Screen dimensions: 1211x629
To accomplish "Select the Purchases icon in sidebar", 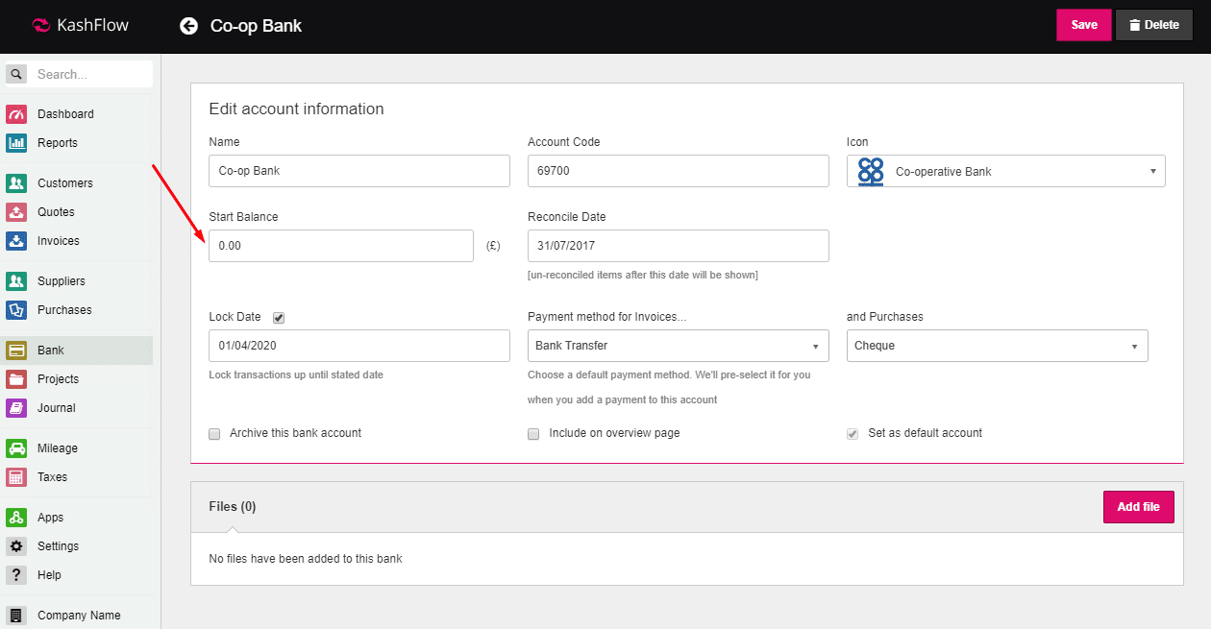I will click(x=16, y=310).
